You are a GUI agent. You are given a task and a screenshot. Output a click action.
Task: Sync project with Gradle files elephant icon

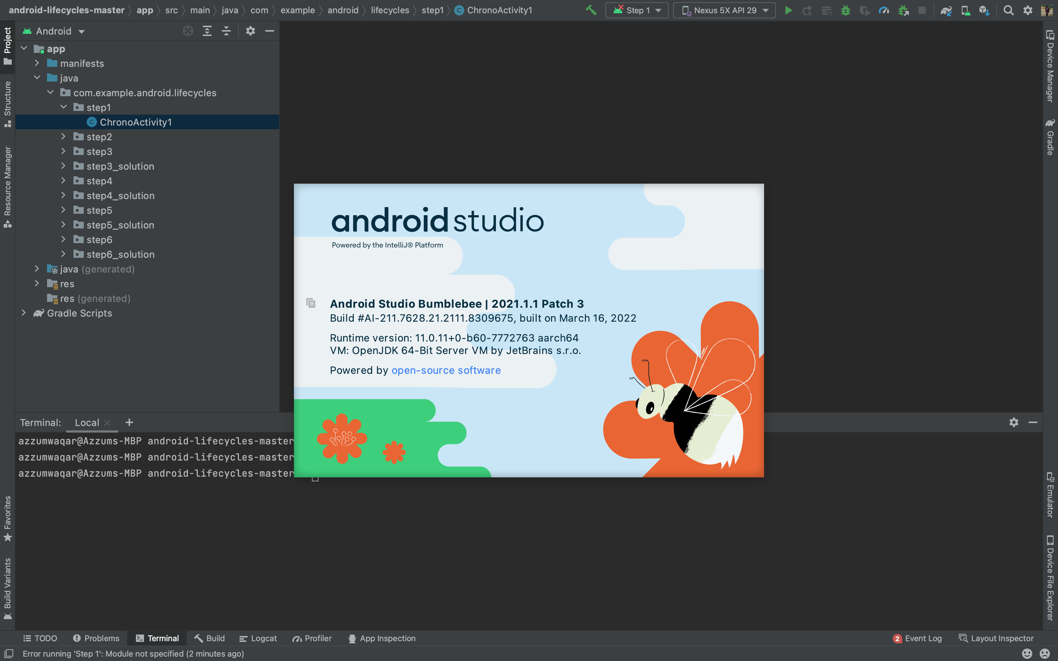click(x=946, y=10)
